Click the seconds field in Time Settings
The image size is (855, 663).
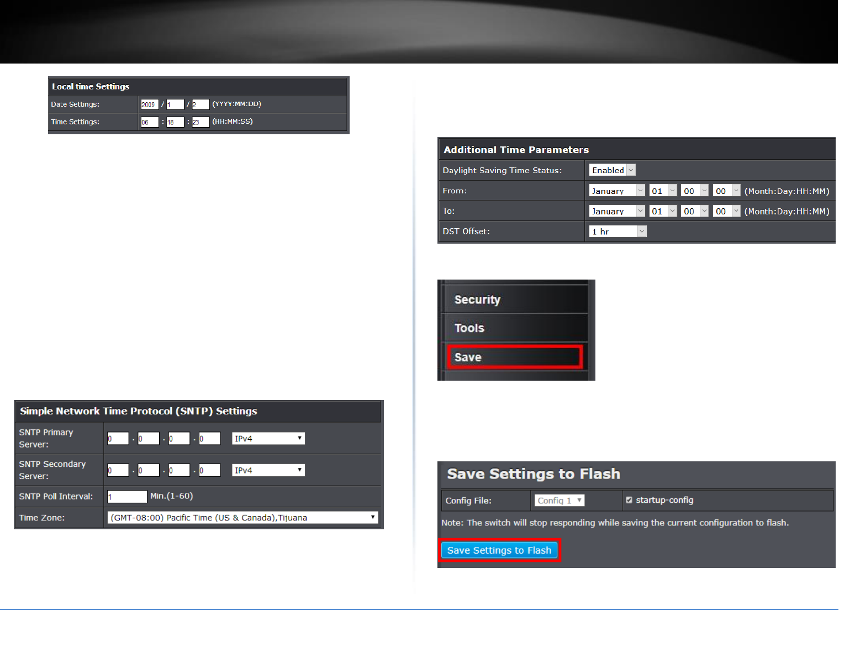(200, 122)
